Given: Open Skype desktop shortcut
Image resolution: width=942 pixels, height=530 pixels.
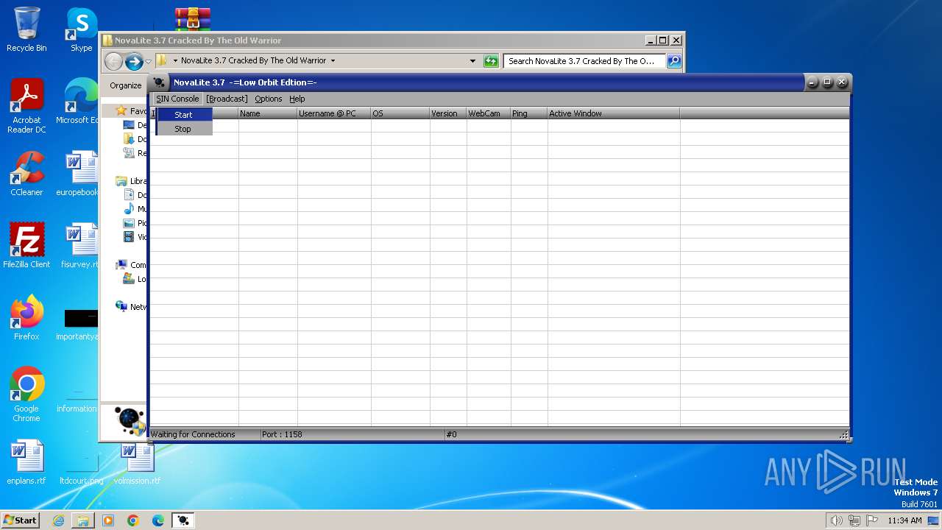Looking at the screenshot, I should click(x=81, y=29).
